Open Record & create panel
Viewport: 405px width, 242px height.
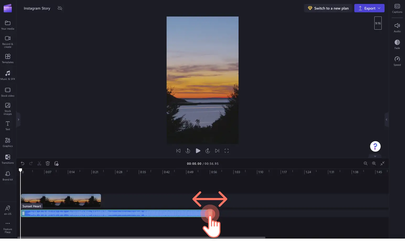(8, 42)
